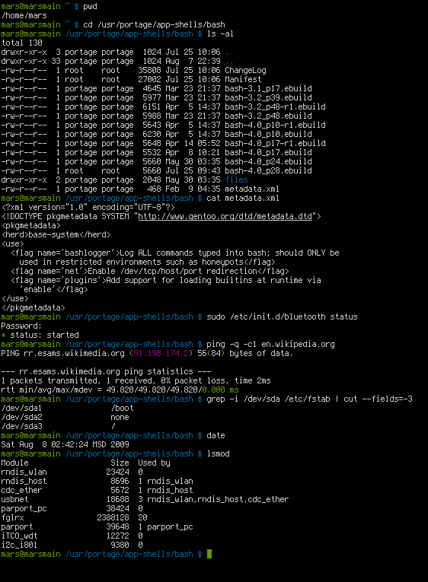This screenshot has height=582, width=428.
Task: Click the metadata.xml filename in listing
Action: pyautogui.click(x=252, y=189)
